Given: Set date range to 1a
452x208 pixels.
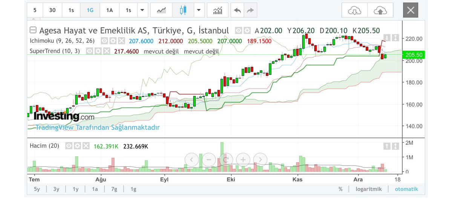Looking at the screenshot, I should (95, 189).
